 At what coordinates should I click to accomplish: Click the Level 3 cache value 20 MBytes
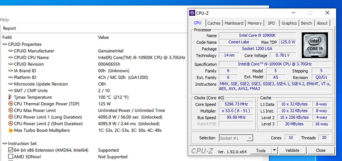click(295, 124)
